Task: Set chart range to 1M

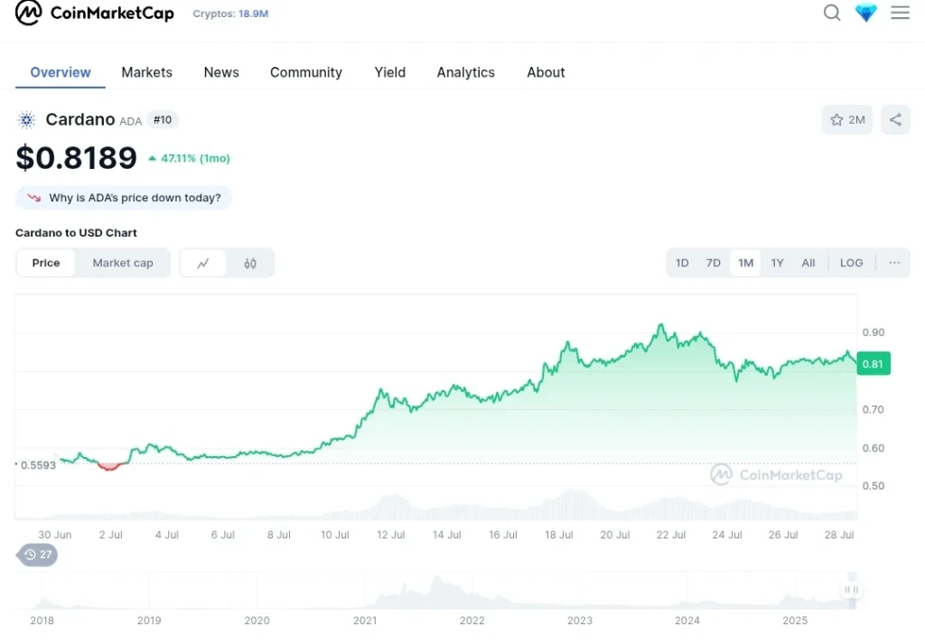Action: point(745,263)
